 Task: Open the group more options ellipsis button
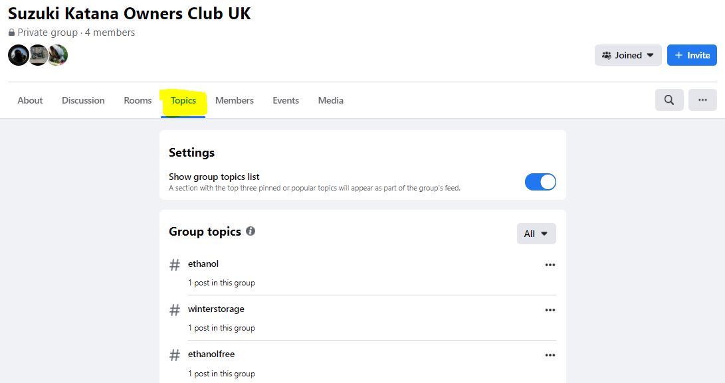click(x=702, y=100)
